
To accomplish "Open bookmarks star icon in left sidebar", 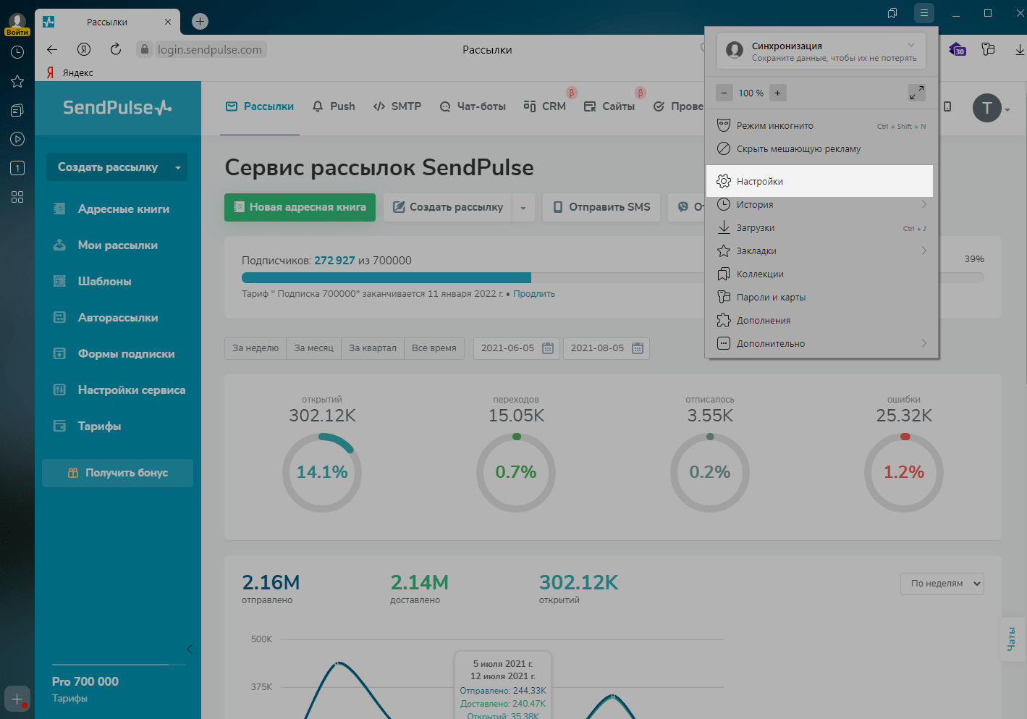I will coord(17,81).
